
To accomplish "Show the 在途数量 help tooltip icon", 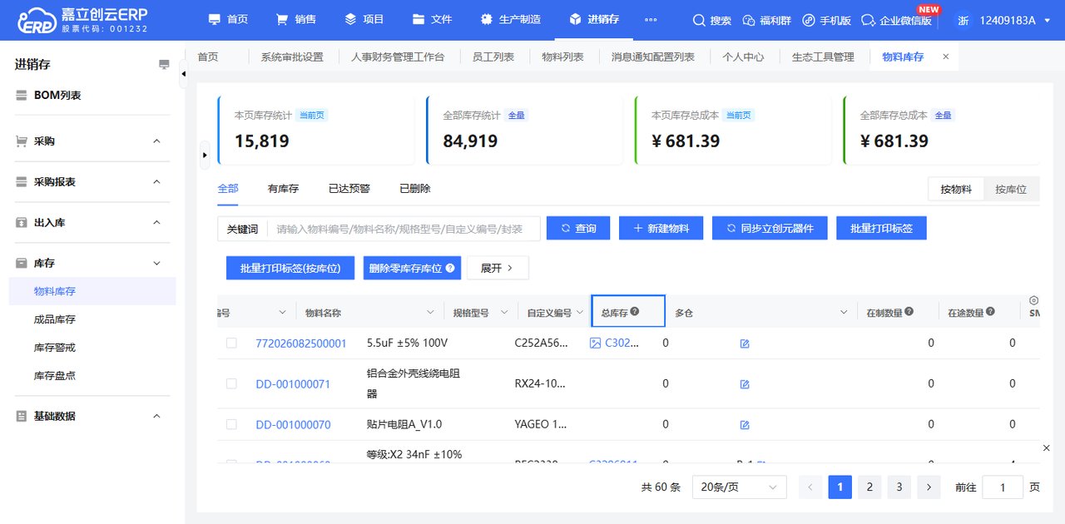I will pos(991,312).
